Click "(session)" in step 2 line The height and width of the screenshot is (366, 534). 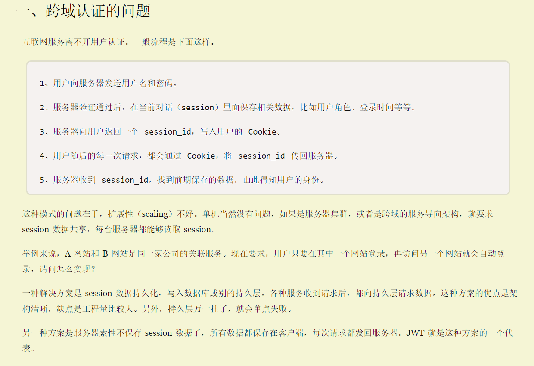pyautogui.click(x=198, y=108)
